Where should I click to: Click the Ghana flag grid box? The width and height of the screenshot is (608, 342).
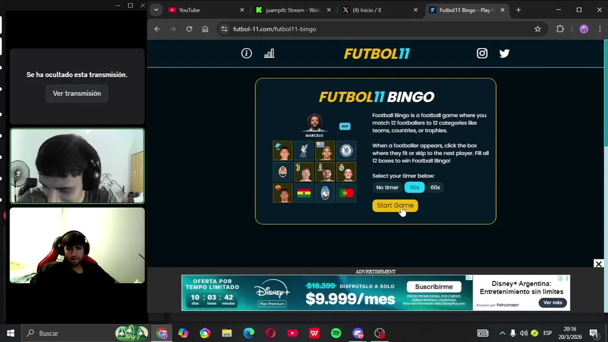[x=304, y=193]
